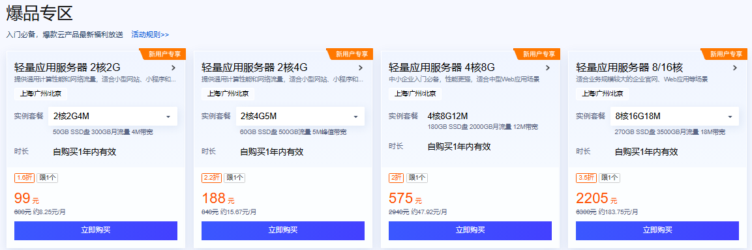The width and height of the screenshot is (752, 250).
Task: Open the 轻量应用服务器 4核8G title
Action: 442,67
